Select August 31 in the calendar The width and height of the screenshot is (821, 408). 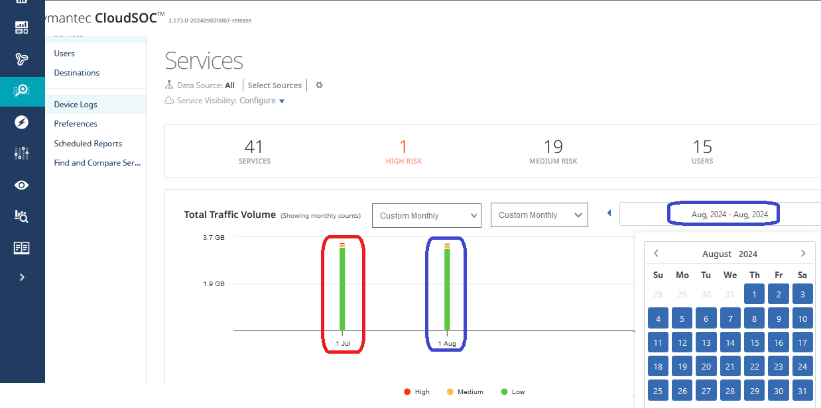tap(802, 390)
